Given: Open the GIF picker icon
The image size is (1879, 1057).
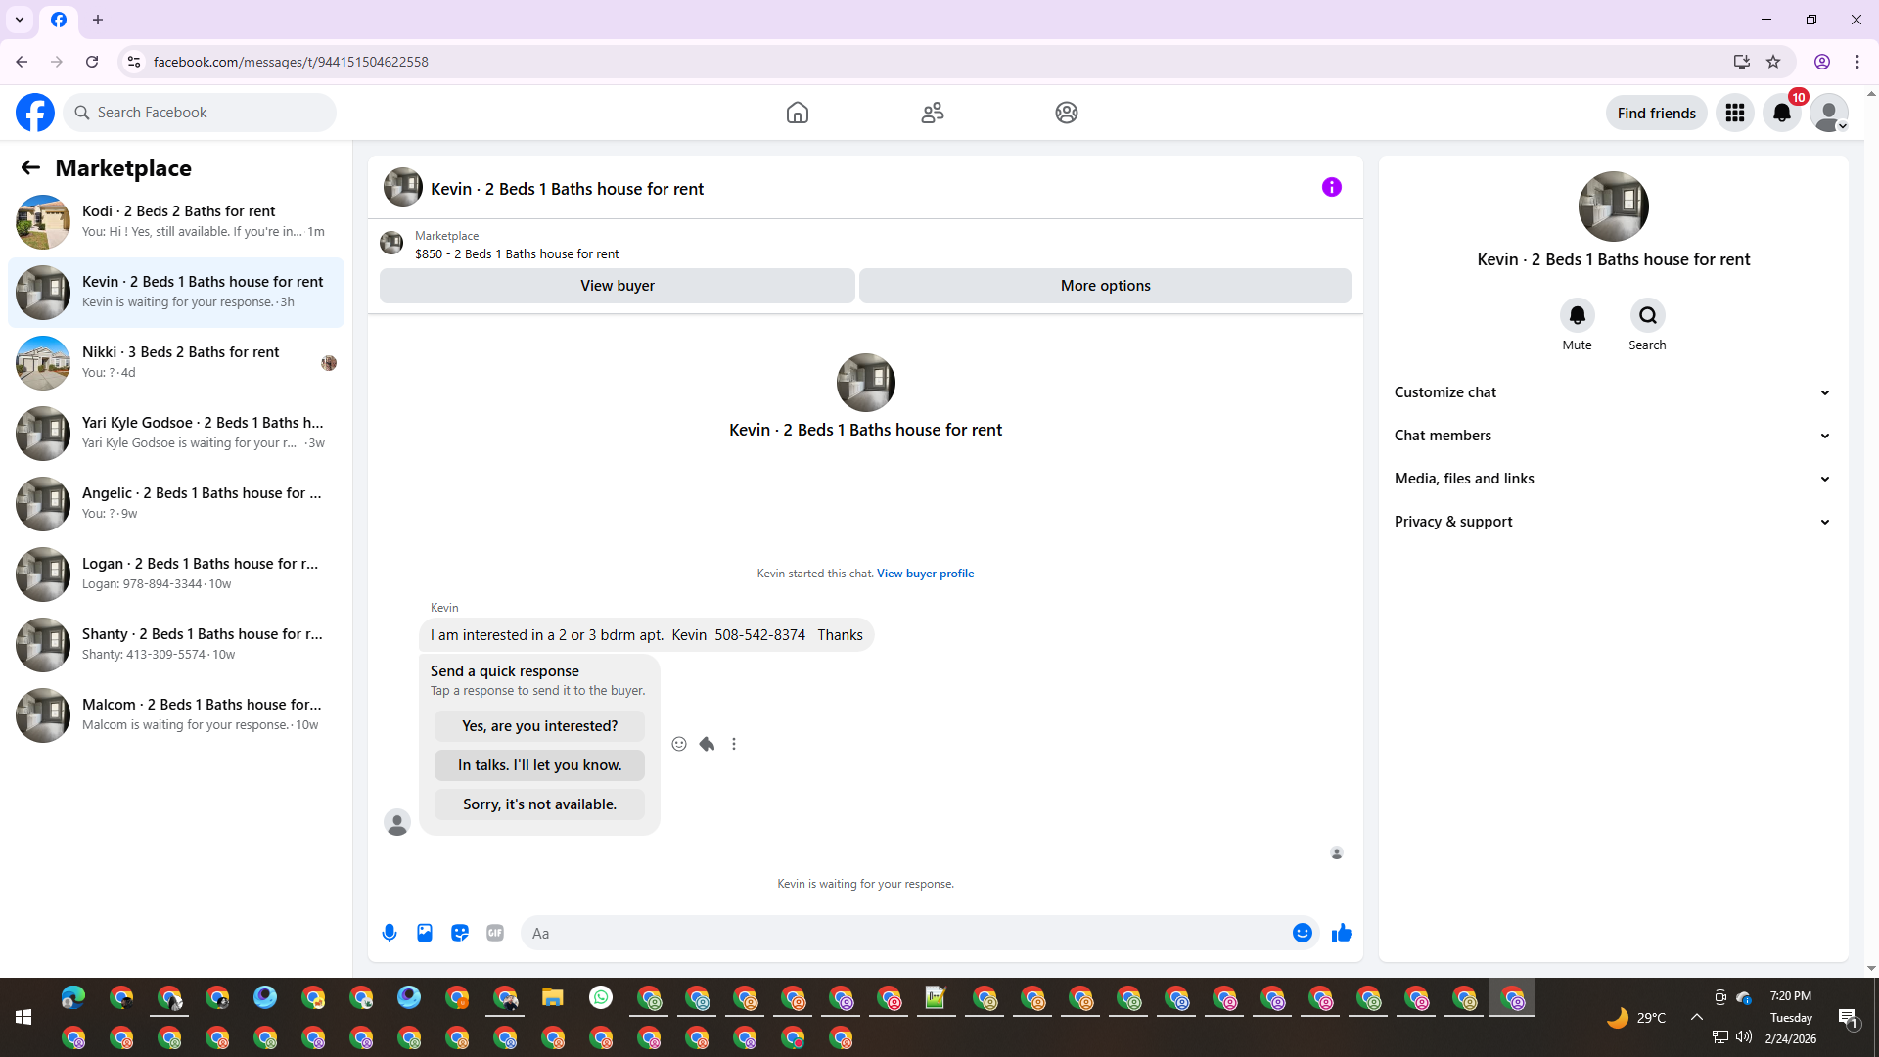Looking at the screenshot, I should point(495,933).
